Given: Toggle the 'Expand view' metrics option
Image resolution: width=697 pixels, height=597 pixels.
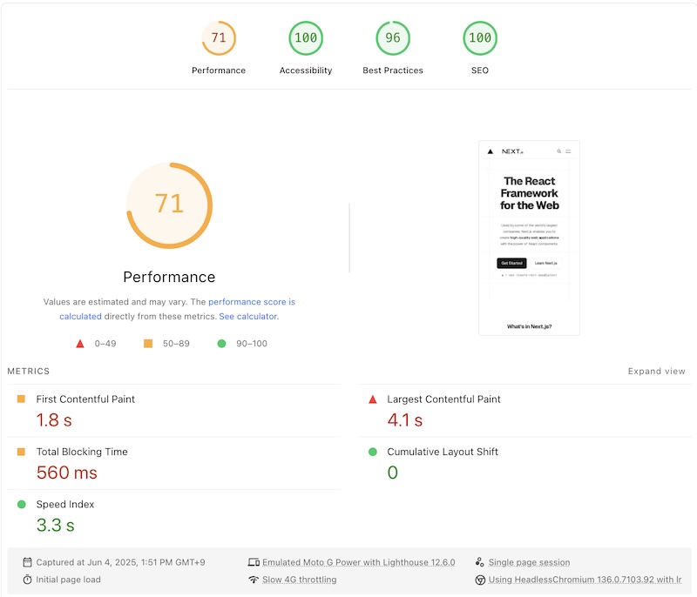Looking at the screenshot, I should 656,371.
